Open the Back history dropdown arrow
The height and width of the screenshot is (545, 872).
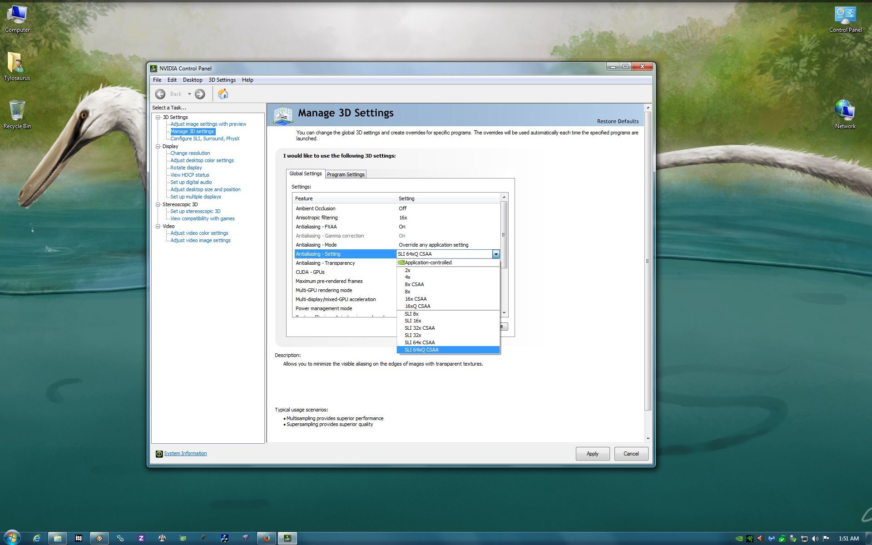click(x=189, y=94)
